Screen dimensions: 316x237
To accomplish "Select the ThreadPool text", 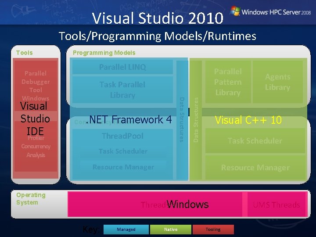I will tap(122, 136).
